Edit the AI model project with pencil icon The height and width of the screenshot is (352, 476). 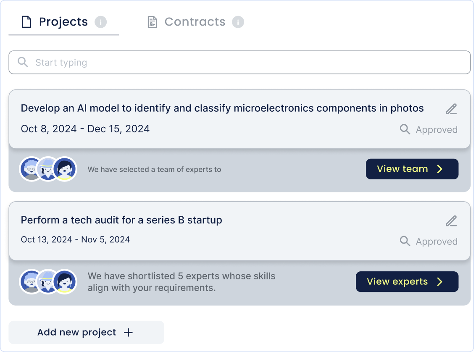pos(451,109)
